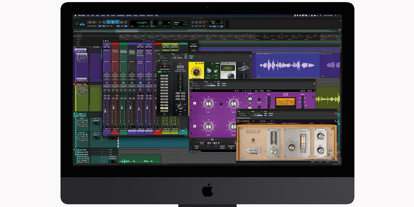
Task: Enable Slip edit mode
Action: coord(77,24)
